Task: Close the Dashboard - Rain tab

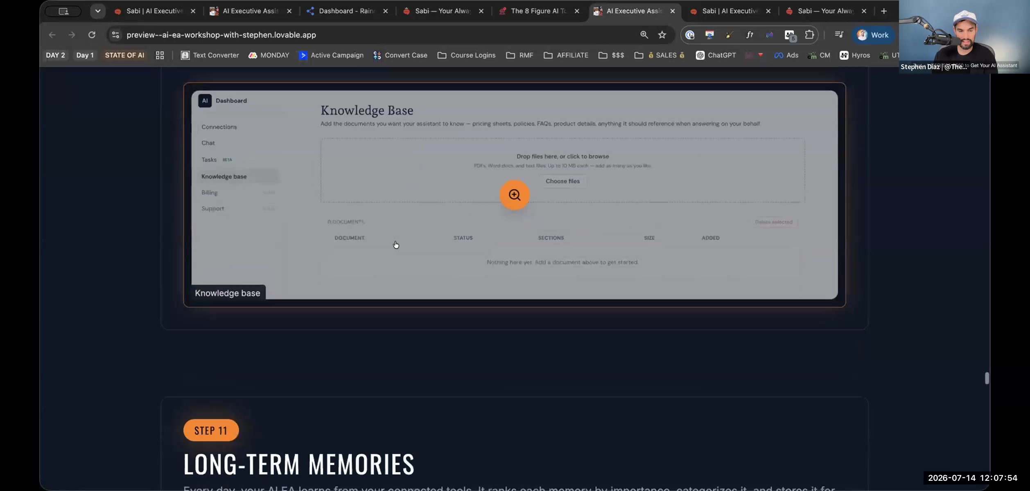Action: (x=385, y=11)
